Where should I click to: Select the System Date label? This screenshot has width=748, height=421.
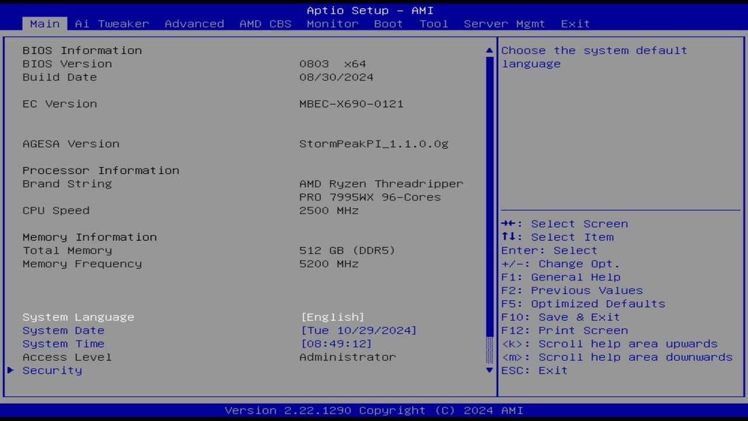pos(63,330)
